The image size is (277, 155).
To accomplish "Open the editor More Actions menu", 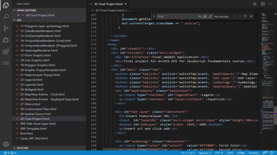I will click(x=271, y=4).
